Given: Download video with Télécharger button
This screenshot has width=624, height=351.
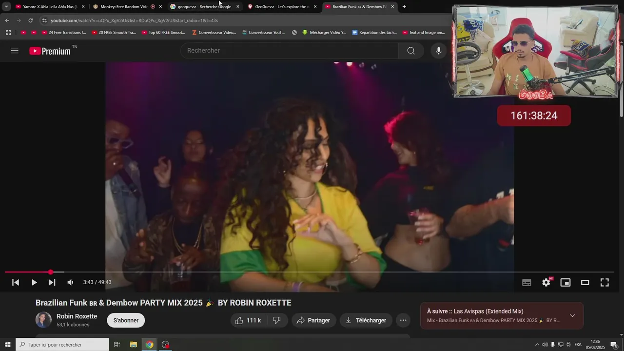Looking at the screenshot, I should point(366,320).
